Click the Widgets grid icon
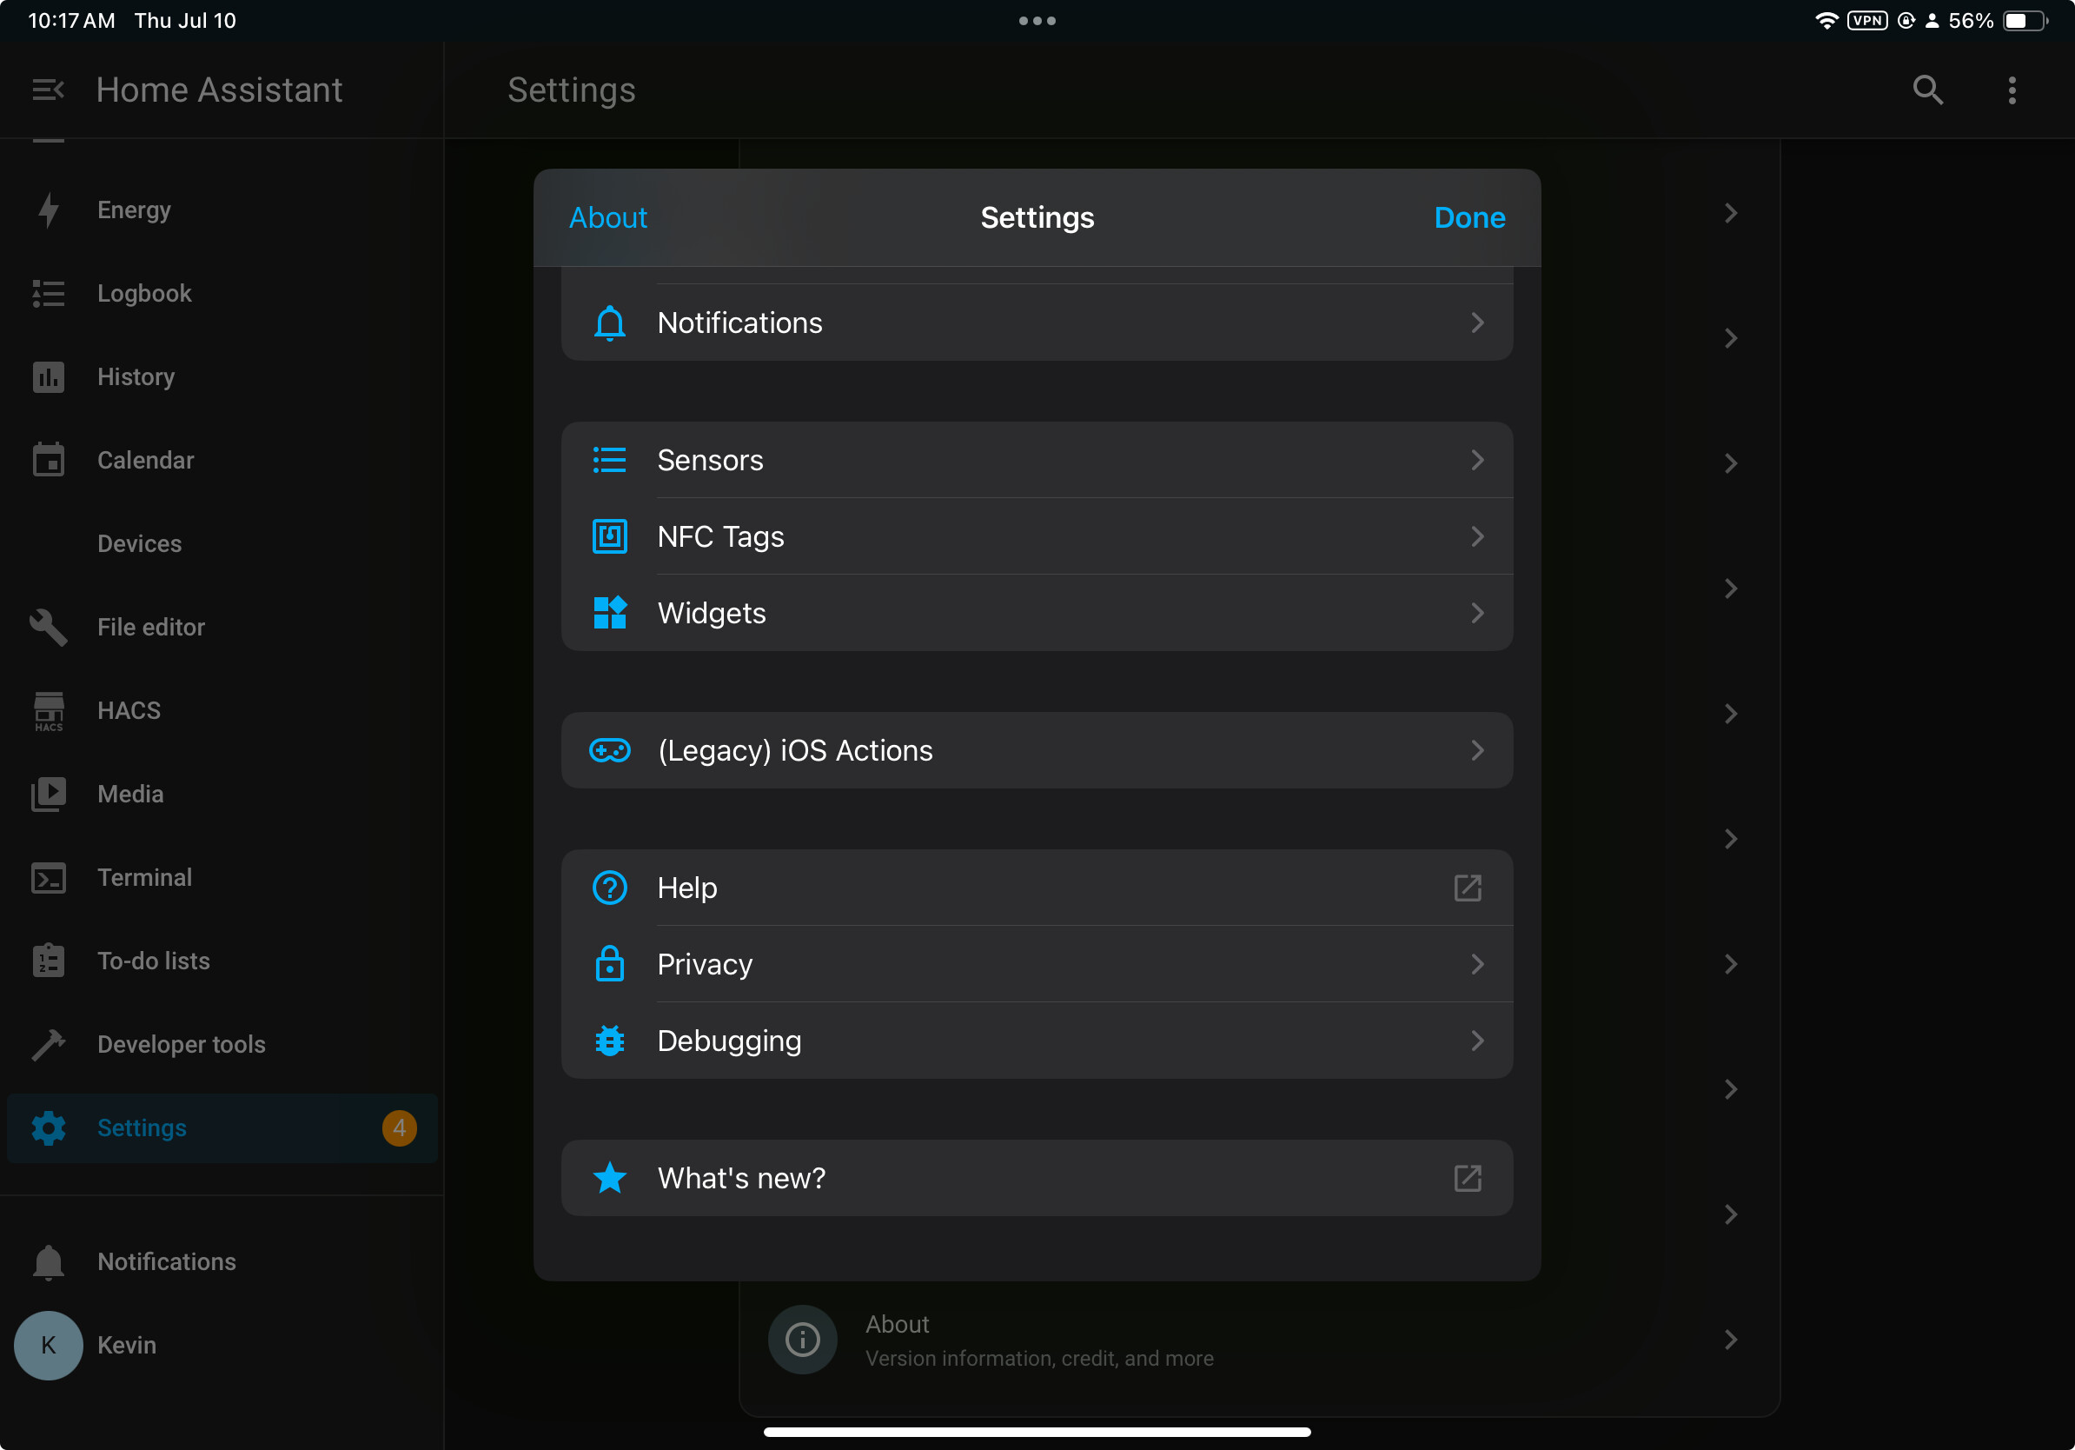Image resolution: width=2075 pixels, height=1450 pixels. click(610, 613)
